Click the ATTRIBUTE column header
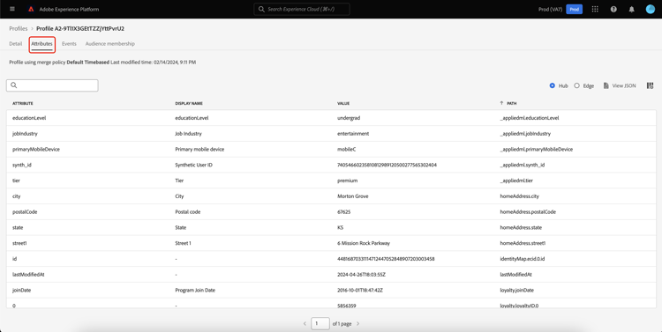This screenshot has width=662, height=332. 23,103
